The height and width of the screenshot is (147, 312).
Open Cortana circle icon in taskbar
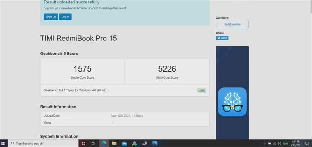click(83, 143)
